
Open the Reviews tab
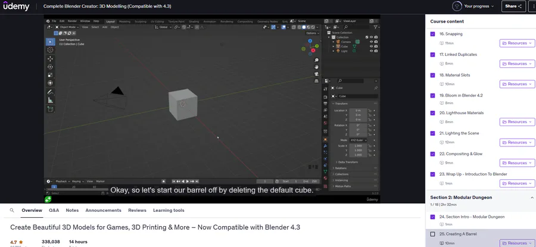click(x=137, y=211)
